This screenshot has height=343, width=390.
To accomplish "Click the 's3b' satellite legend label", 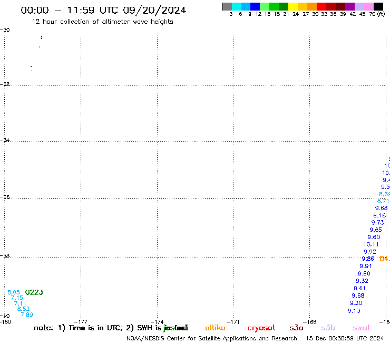I will pyautogui.click(x=328, y=328).
